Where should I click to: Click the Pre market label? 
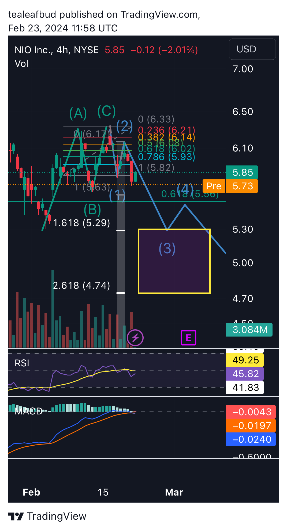coord(214,186)
